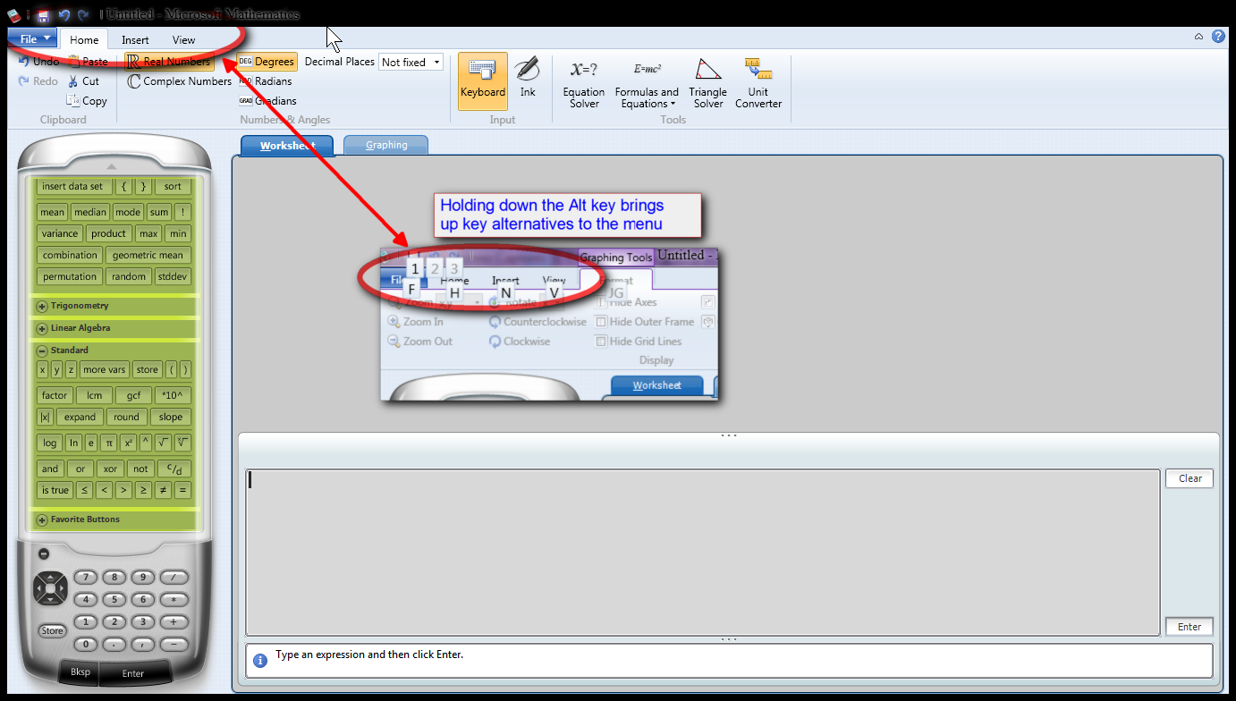Click the calculator's bottom Enter key
Screen dimensions: 1236x701
point(132,673)
